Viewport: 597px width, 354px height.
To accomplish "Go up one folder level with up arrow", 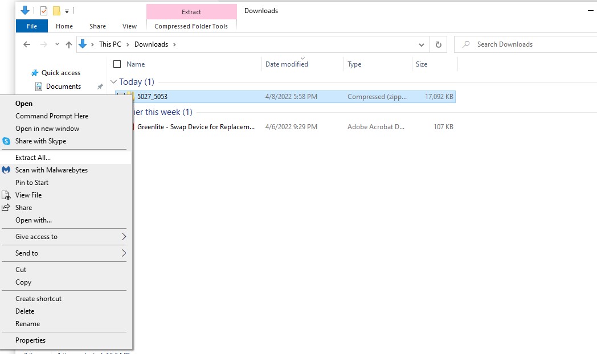I will click(x=69, y=44).
